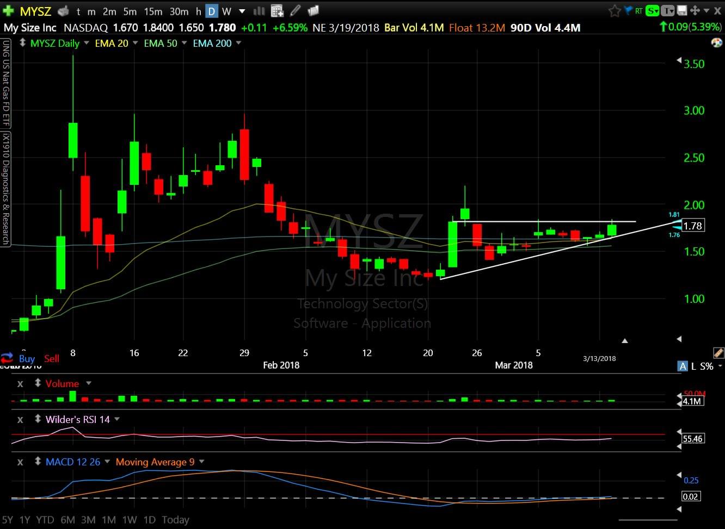Zoom chart to 5Y range
The height and width of the screenshot is (529, 725).
click(x=9, y=520)
